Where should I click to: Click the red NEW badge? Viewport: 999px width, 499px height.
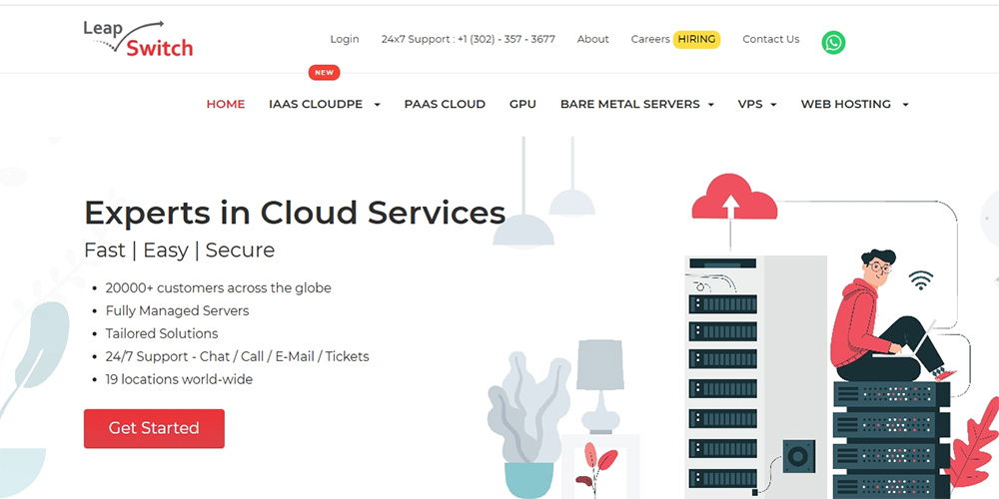pyautogui.click(x=325, y=73)
